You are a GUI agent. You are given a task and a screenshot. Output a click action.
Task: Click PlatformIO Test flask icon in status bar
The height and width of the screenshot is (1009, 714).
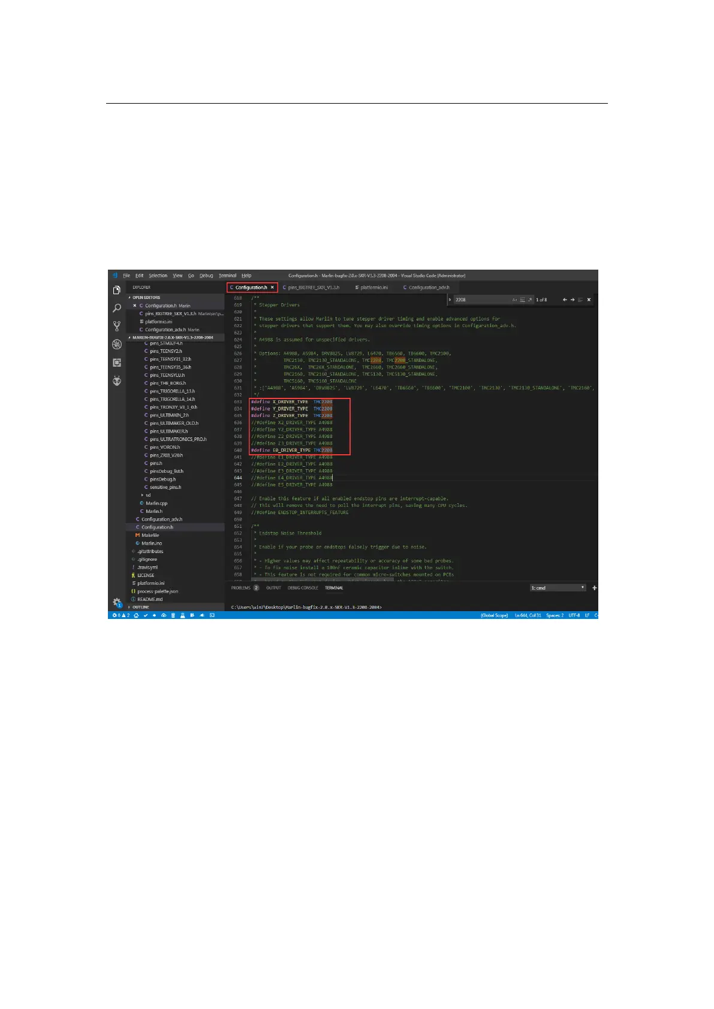pyautogui.click(x=182, y=615)
